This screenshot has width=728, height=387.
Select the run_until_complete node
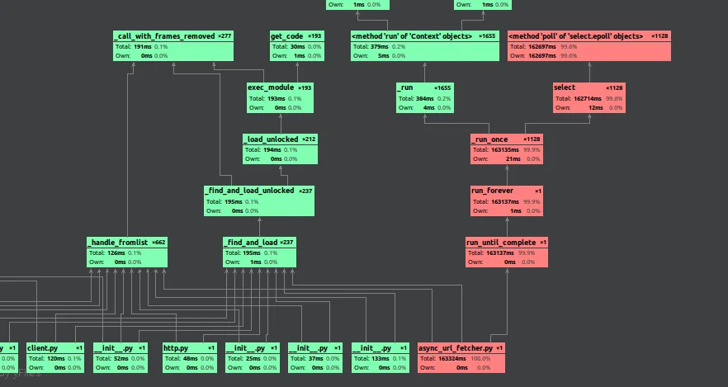pos(507,252)
